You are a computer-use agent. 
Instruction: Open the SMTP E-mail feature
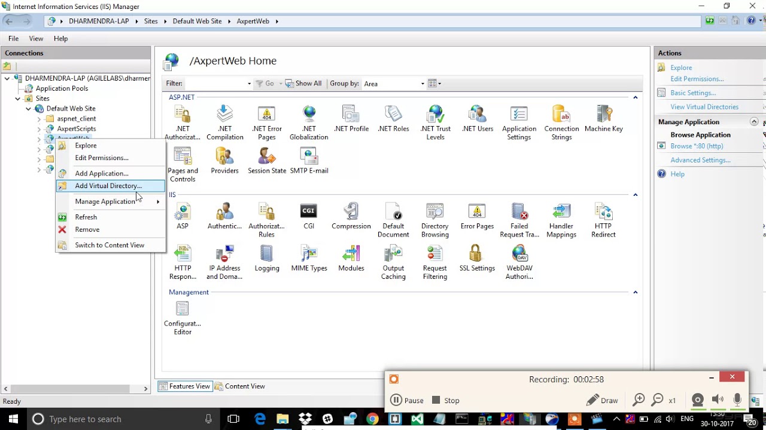[309, 160]
